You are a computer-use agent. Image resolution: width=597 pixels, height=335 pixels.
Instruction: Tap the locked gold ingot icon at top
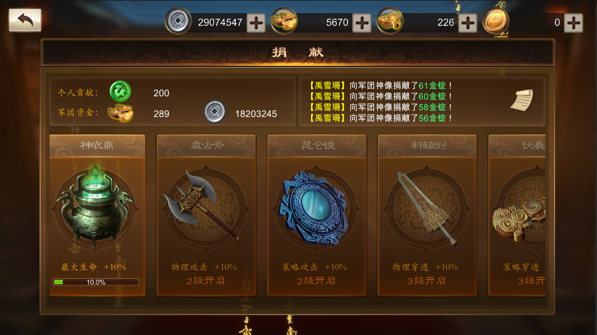(390, 21)
